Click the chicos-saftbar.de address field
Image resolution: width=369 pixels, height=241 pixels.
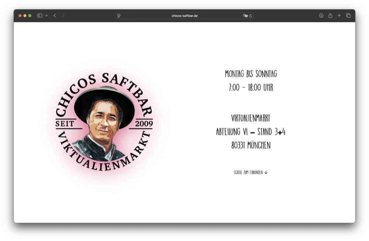coord(184,16)
